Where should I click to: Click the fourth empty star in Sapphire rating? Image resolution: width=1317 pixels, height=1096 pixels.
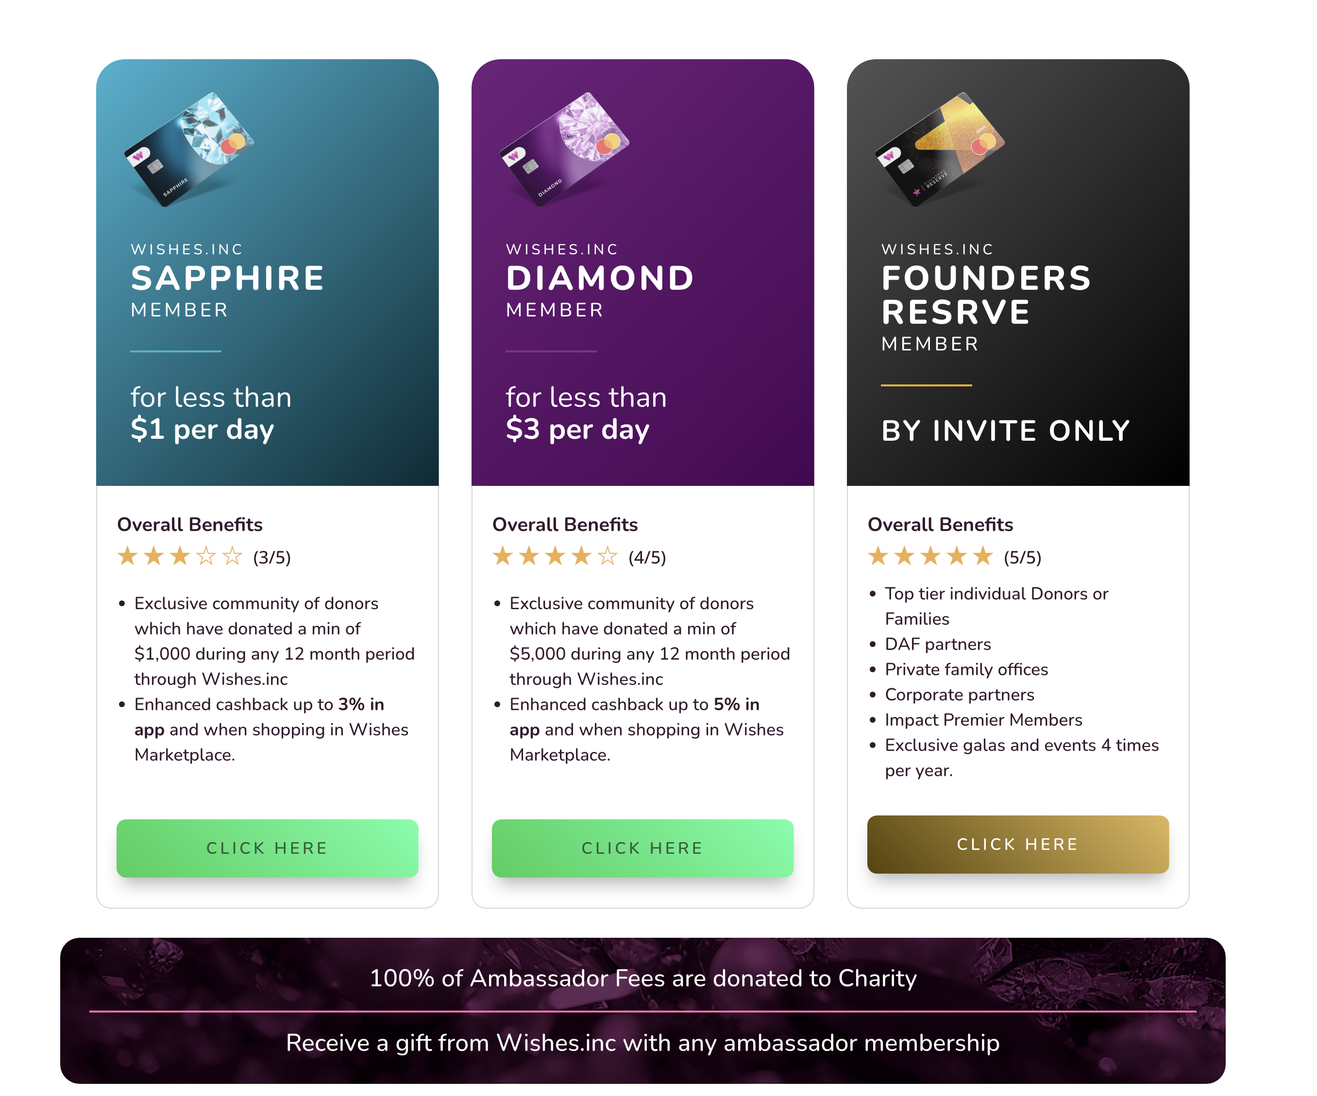tap(206, 556)
